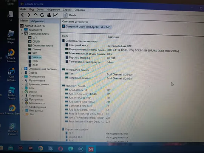Click the Тест tree icon

(x=27, y=114)
